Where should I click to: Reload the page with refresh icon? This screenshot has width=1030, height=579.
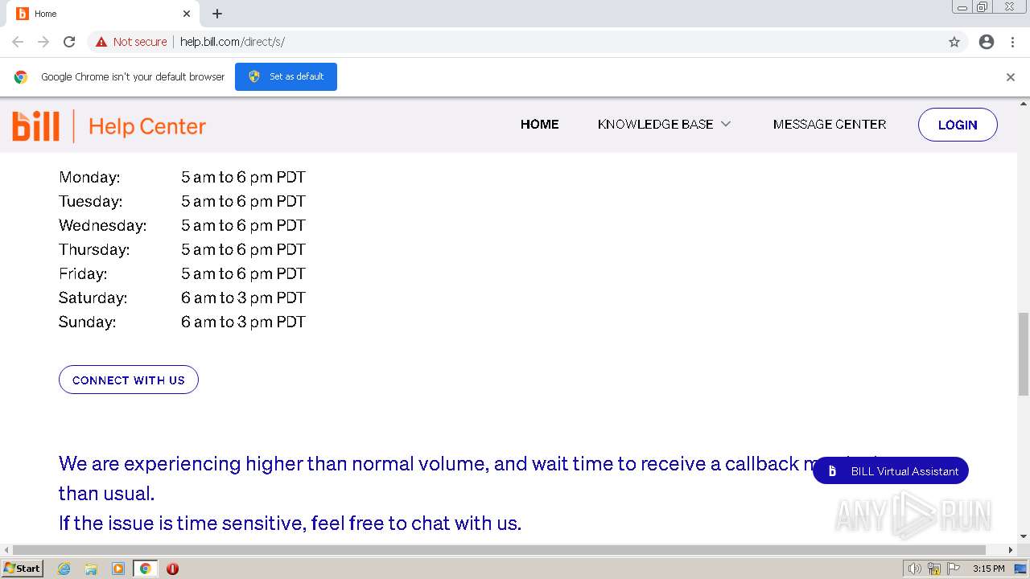69,42
